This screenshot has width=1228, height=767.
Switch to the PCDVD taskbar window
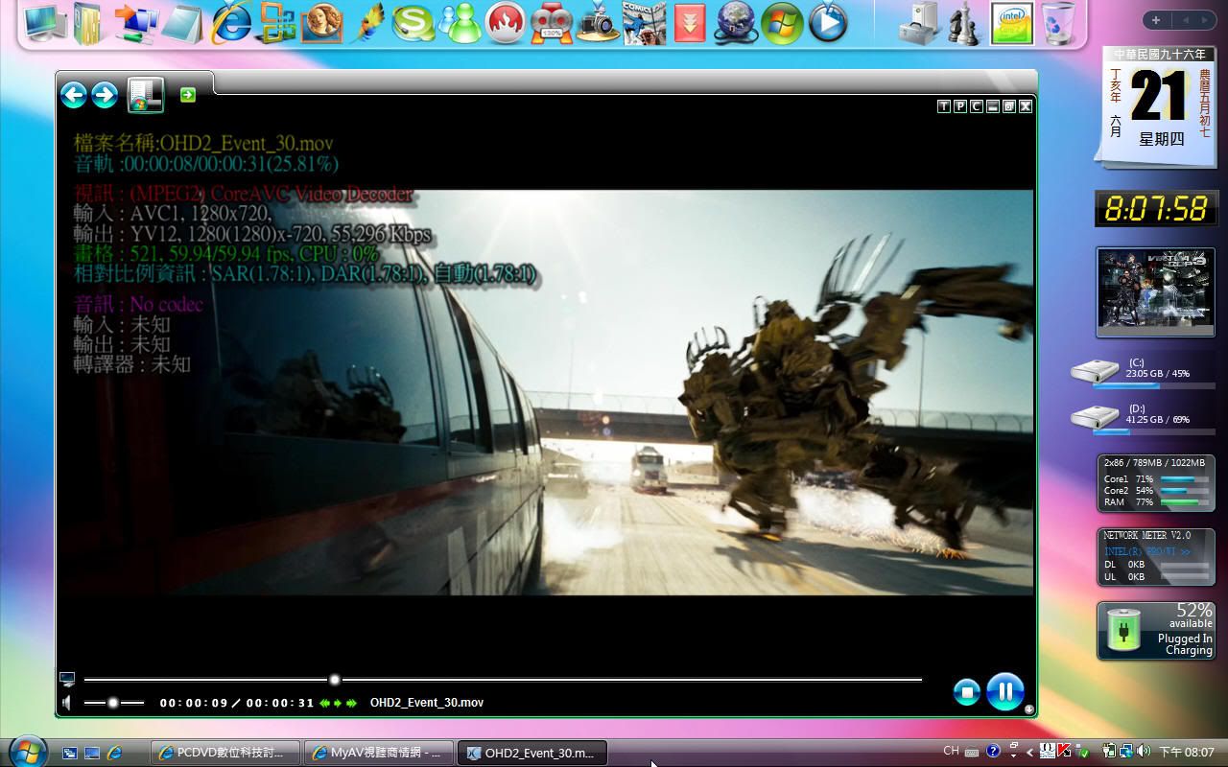[226, 753]
